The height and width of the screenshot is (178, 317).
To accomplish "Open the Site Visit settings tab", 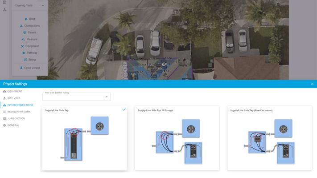I will click(x=14, y=98).
